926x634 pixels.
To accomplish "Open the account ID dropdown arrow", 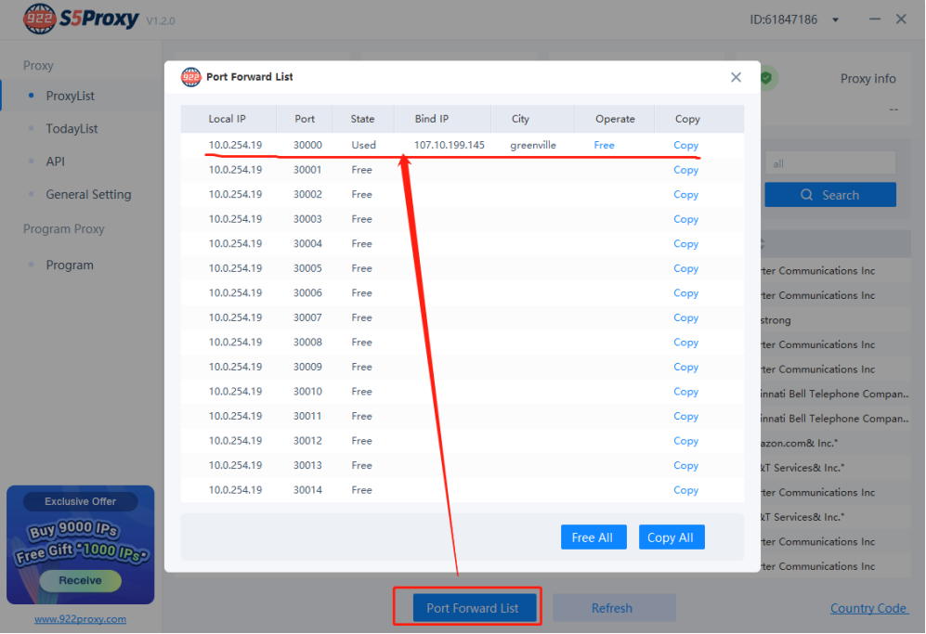I will click(x=835, y=20).
